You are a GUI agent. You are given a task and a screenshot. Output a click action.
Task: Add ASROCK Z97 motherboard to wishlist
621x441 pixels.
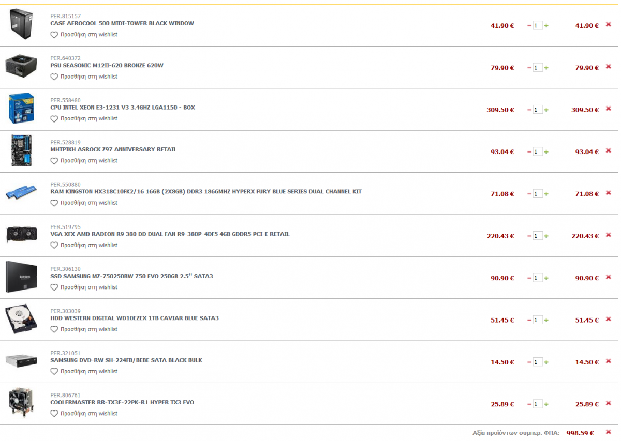point(84,161)
